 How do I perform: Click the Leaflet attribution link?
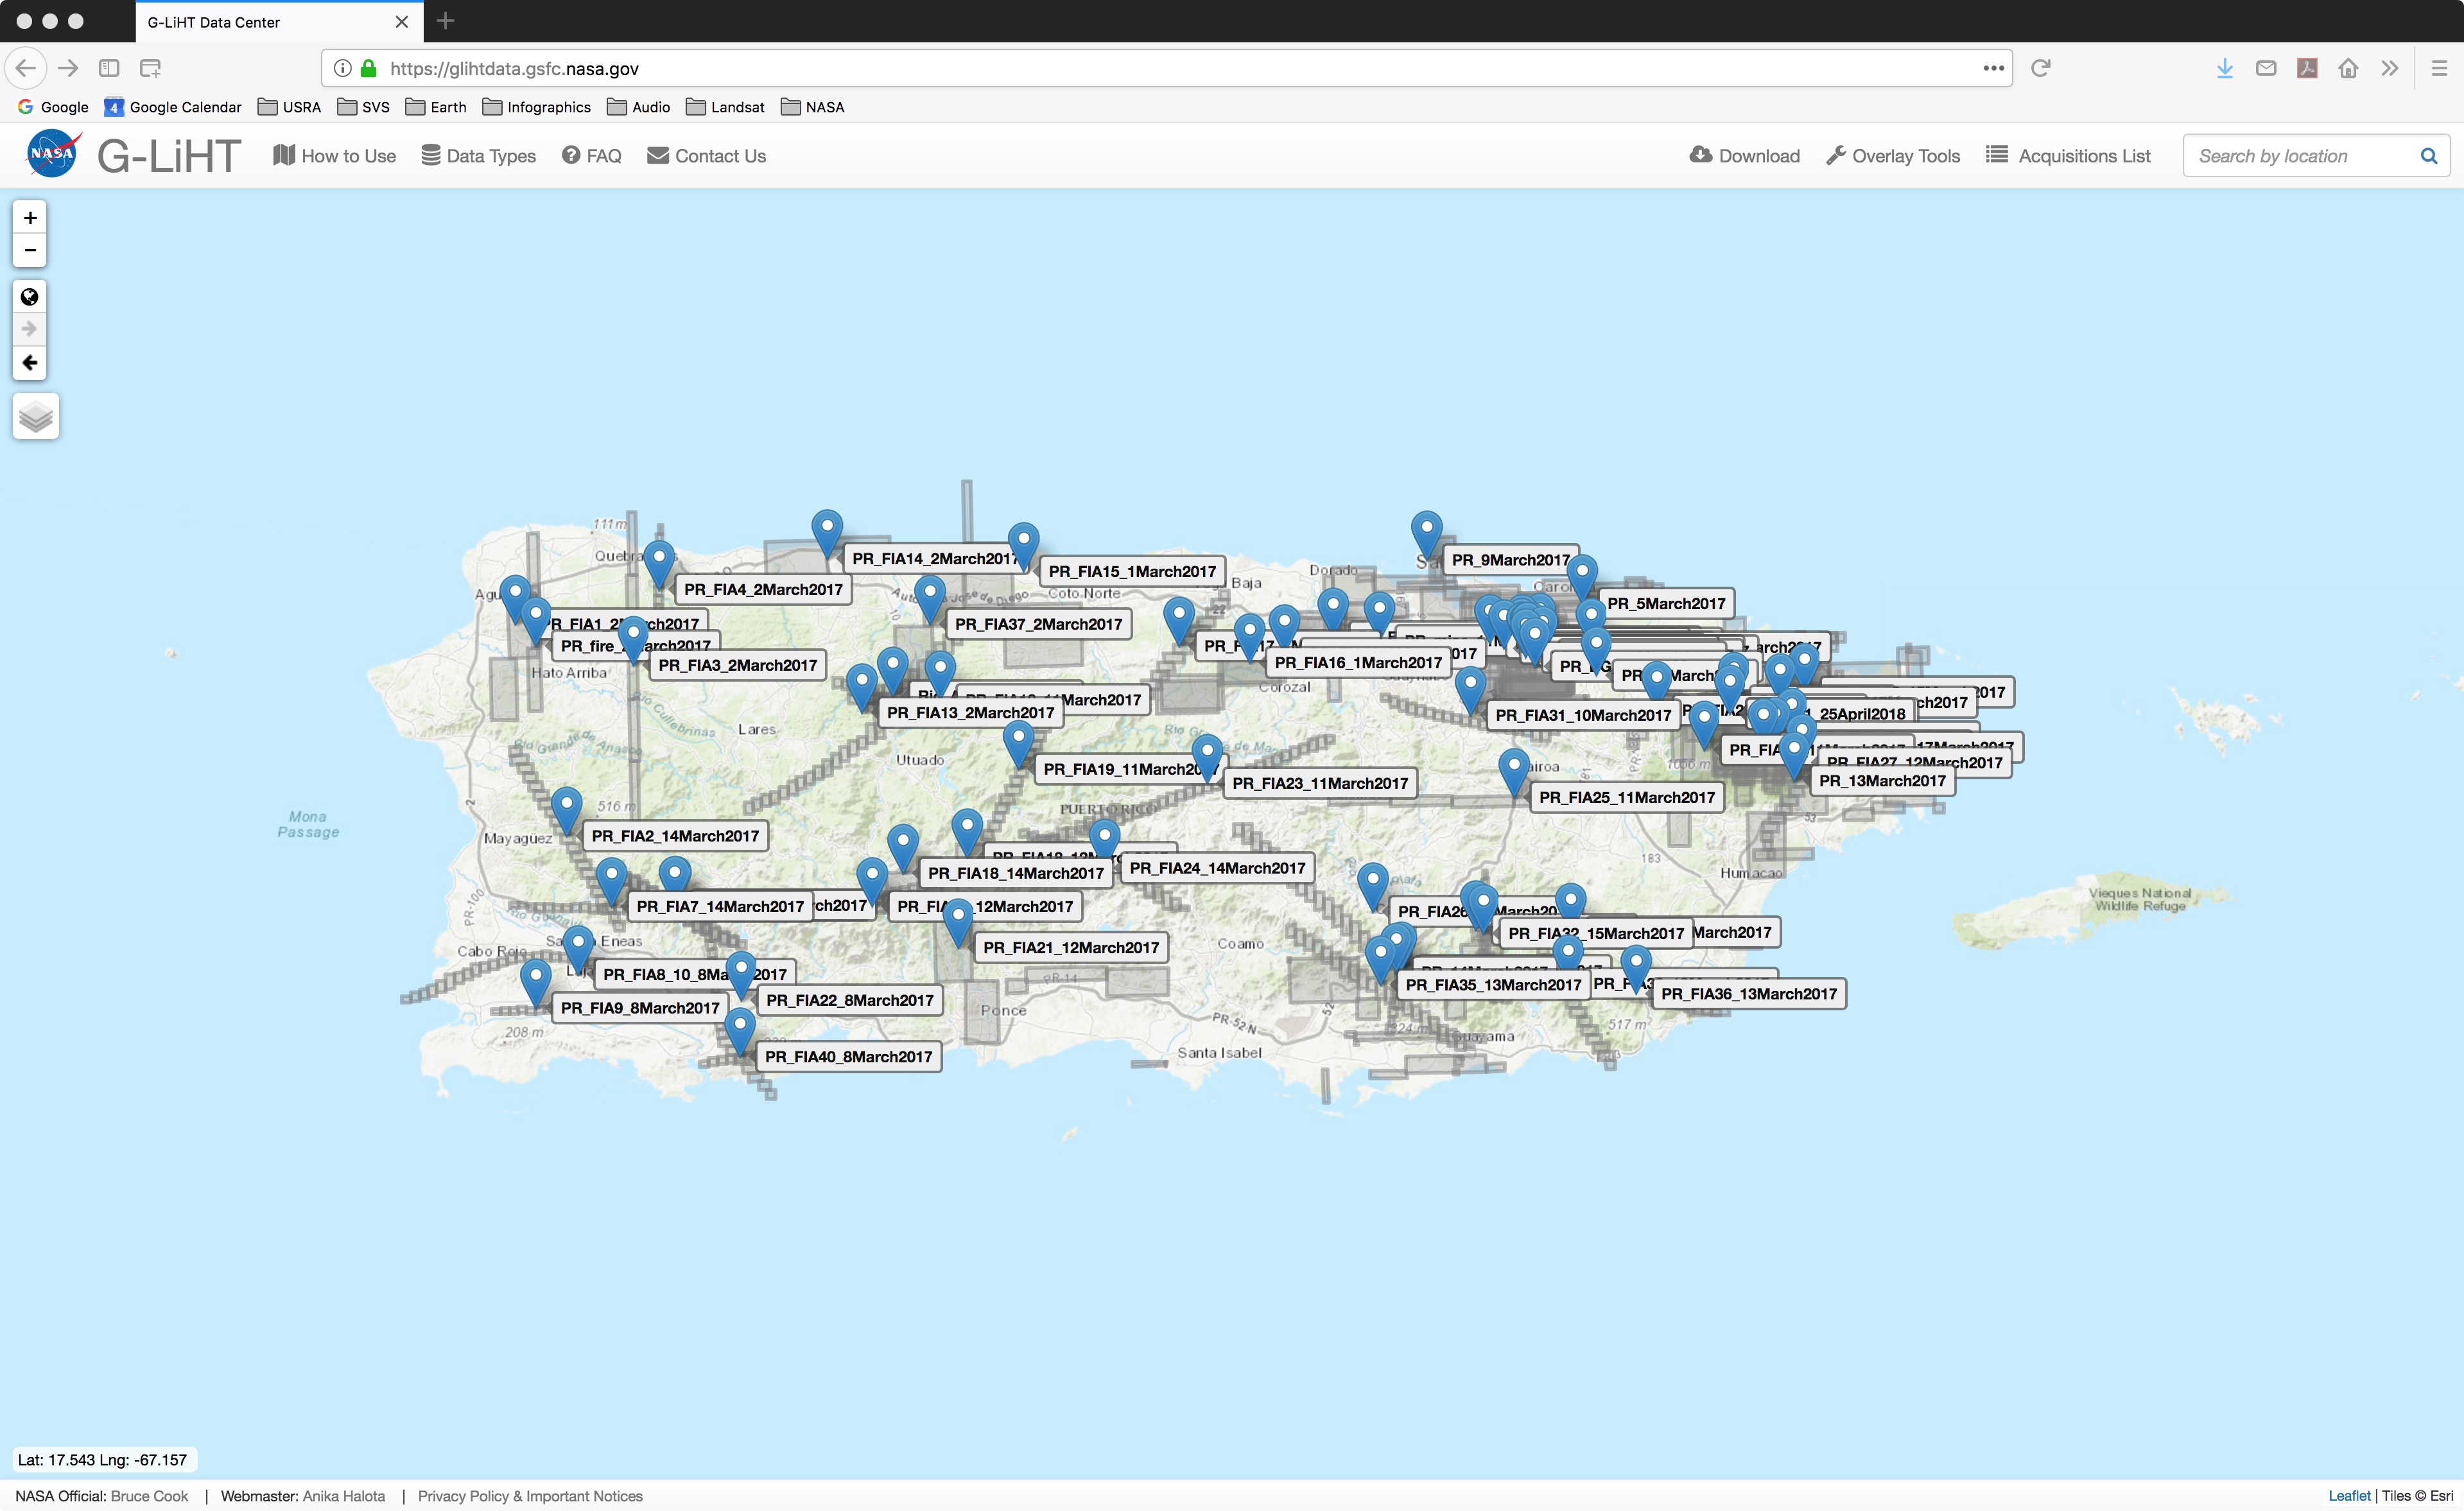(x=2349, y=1496)
